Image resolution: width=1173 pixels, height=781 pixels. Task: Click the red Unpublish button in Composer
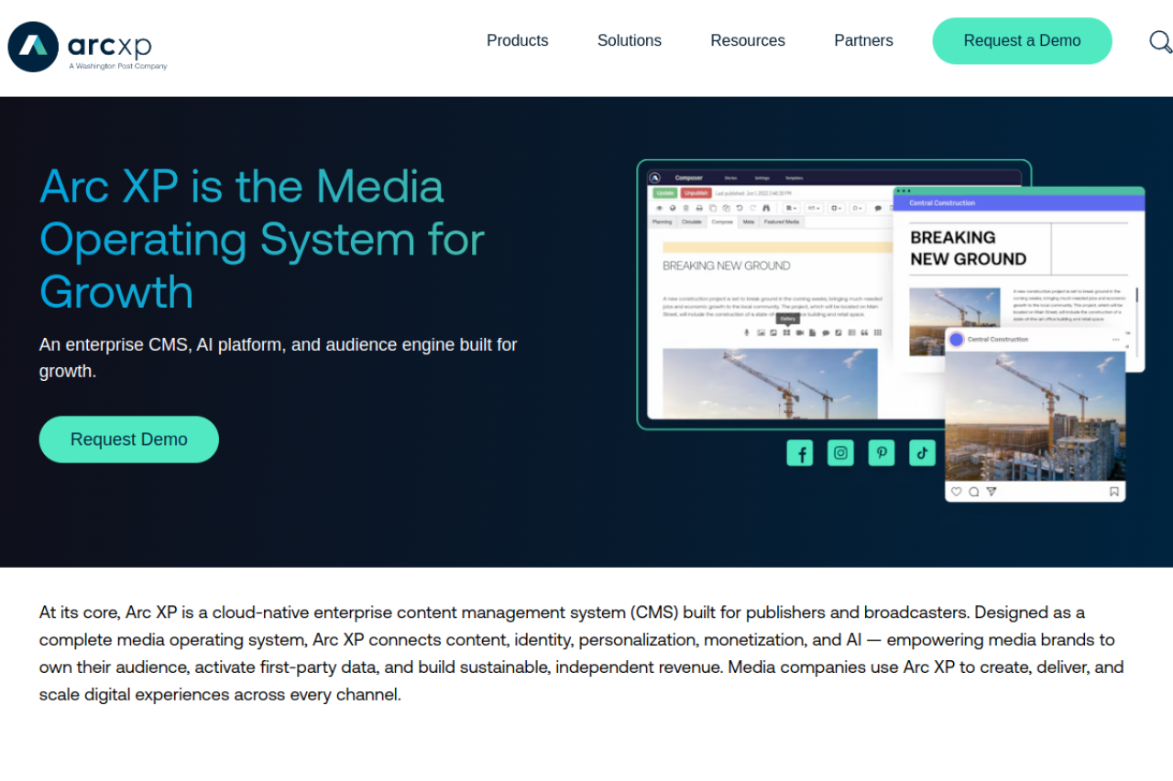coord(696,193)
